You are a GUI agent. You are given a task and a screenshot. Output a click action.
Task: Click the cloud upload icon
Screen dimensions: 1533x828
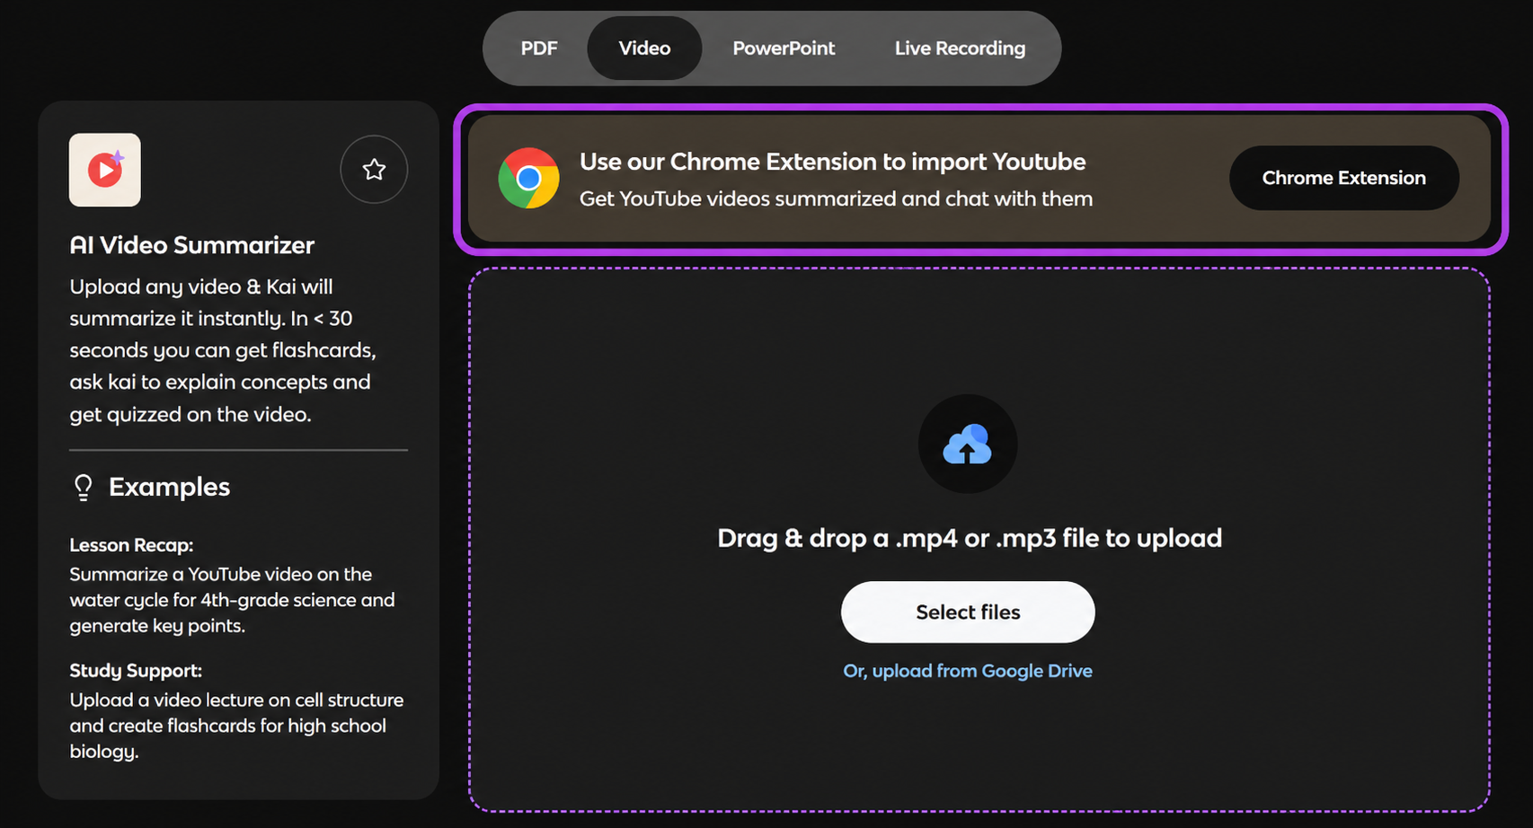click(x=968, y=444)
